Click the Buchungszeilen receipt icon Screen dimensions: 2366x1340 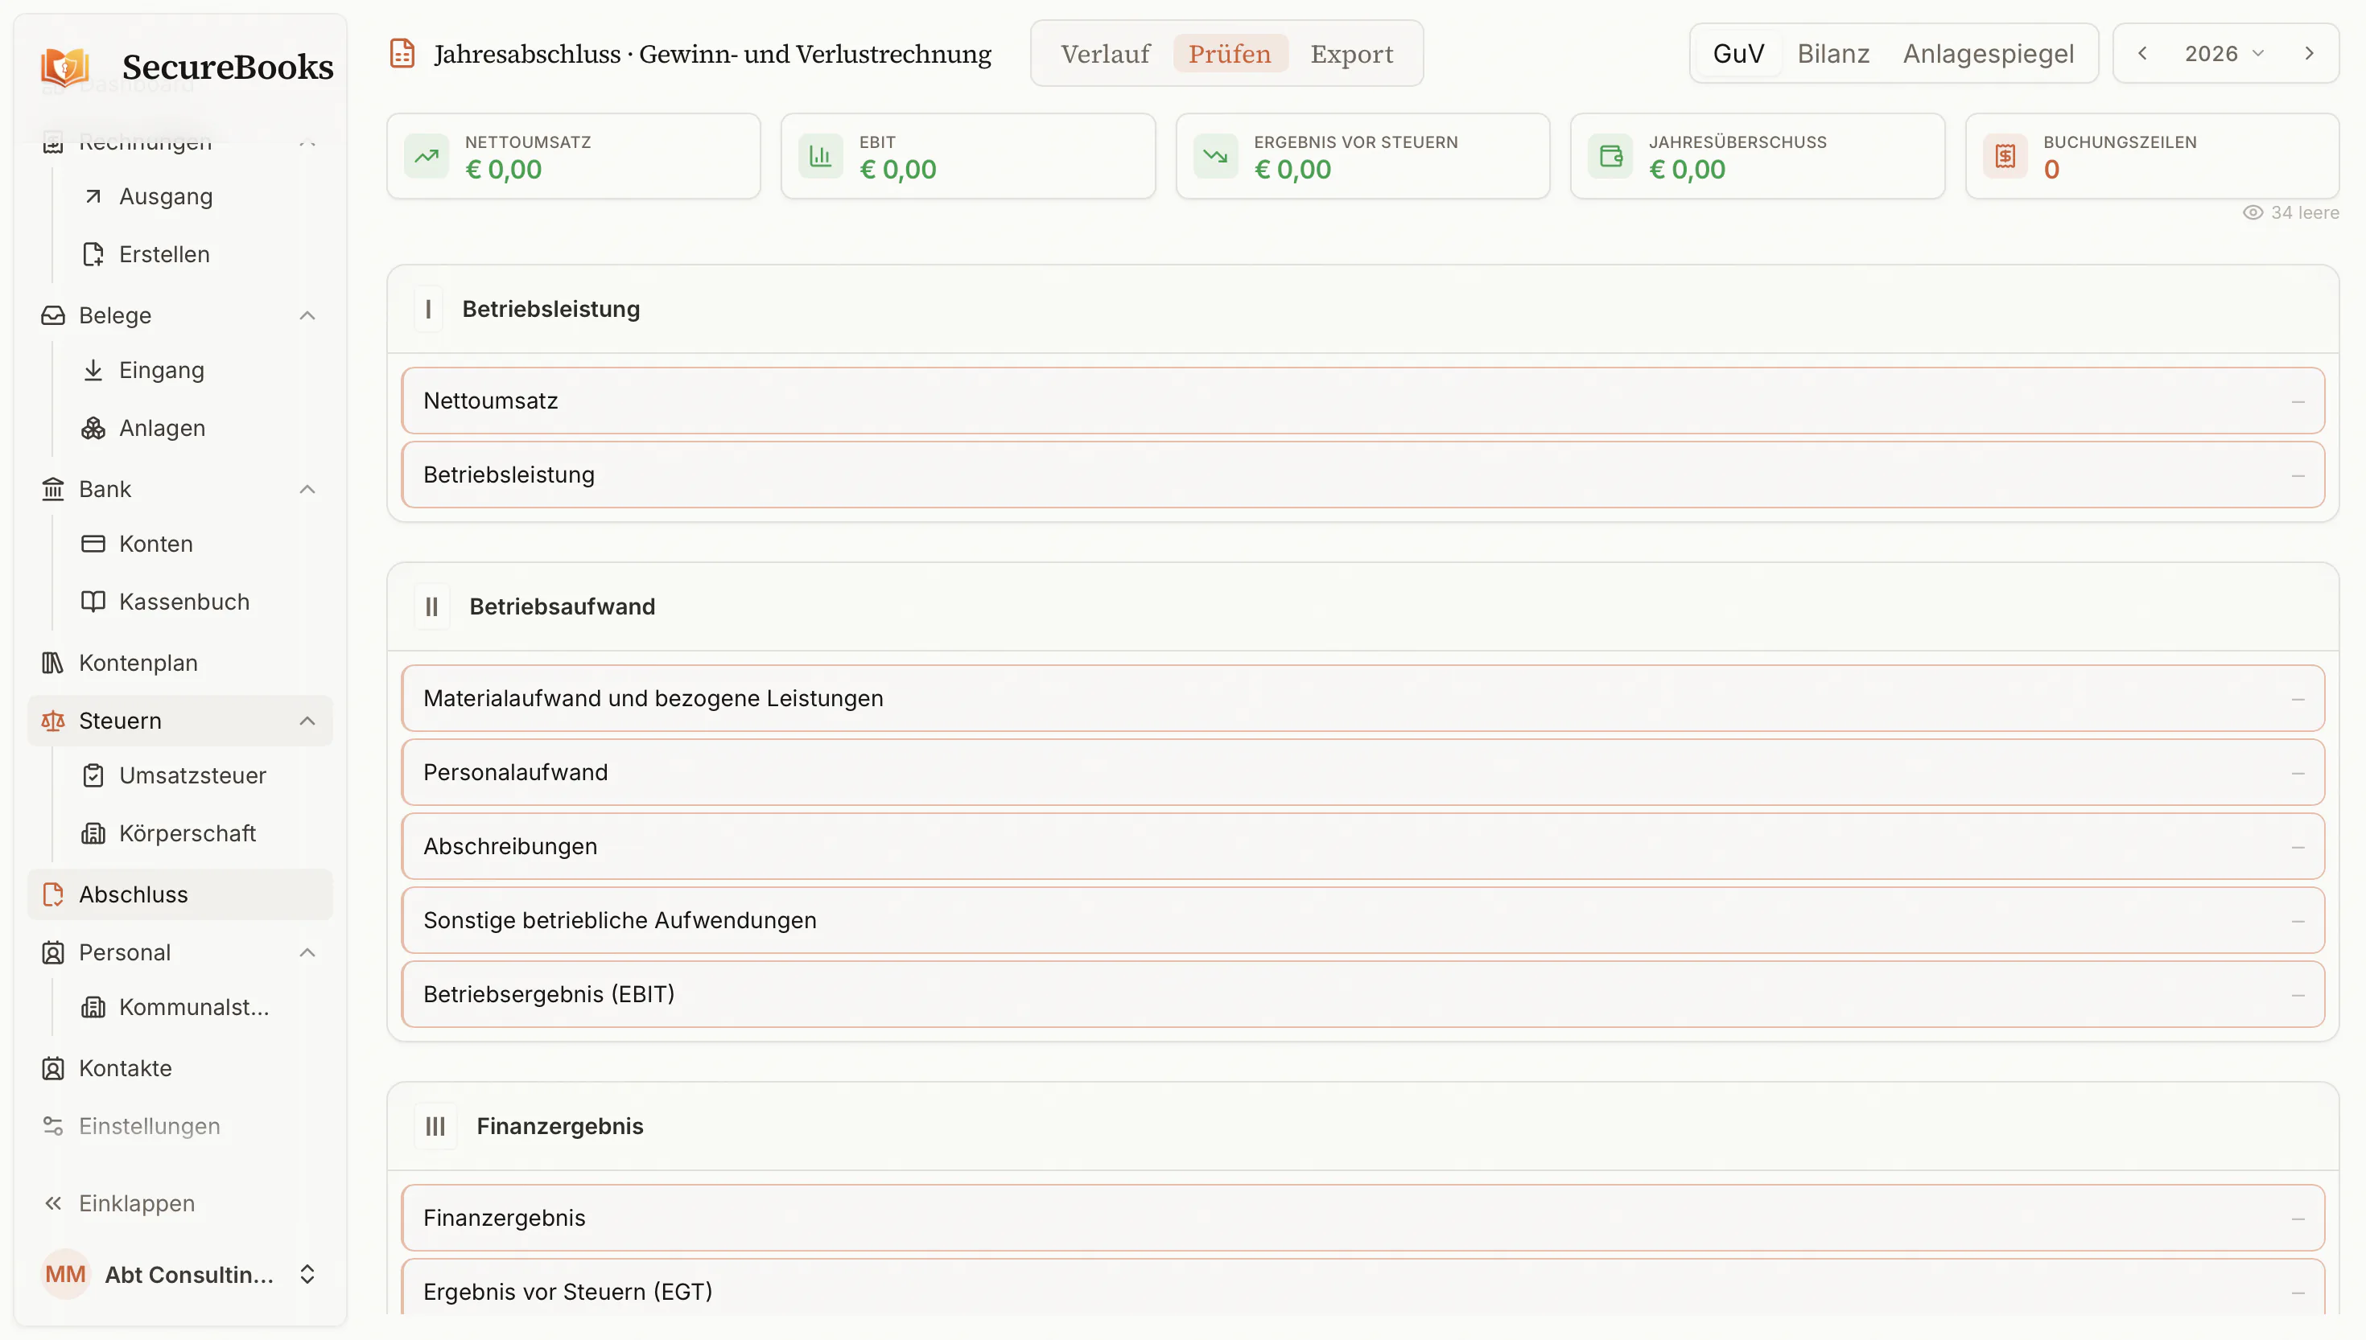tap(2005, 157)
